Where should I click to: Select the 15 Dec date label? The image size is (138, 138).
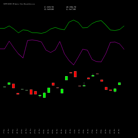tap(83, 131)
